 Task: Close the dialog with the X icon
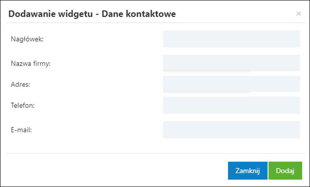pyautogui.click(x=299, y=14)
